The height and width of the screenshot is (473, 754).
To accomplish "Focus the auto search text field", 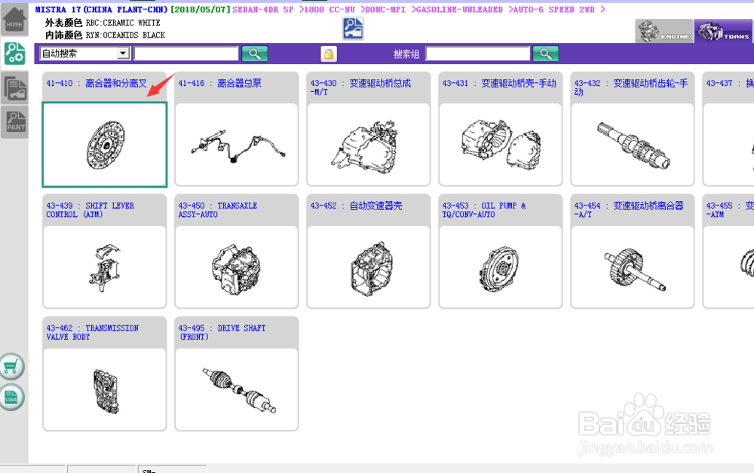I will pos(186,53).
